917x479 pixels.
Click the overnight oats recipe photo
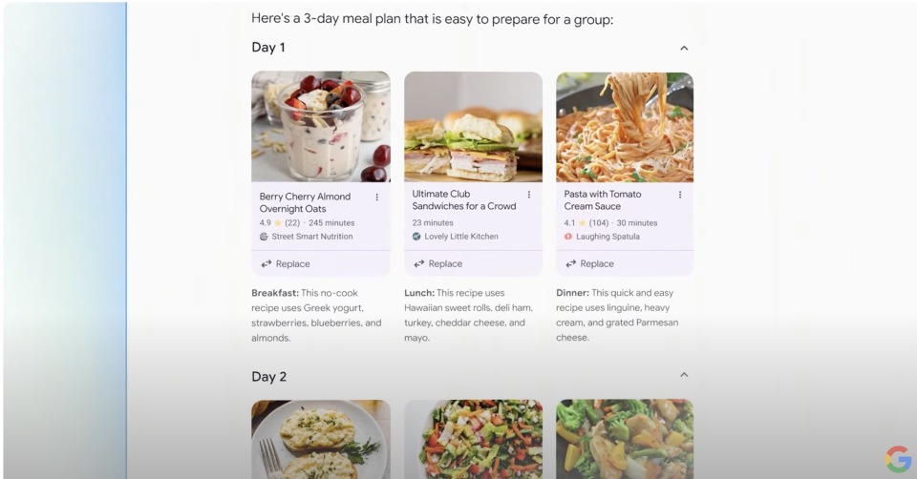(321, 126)
